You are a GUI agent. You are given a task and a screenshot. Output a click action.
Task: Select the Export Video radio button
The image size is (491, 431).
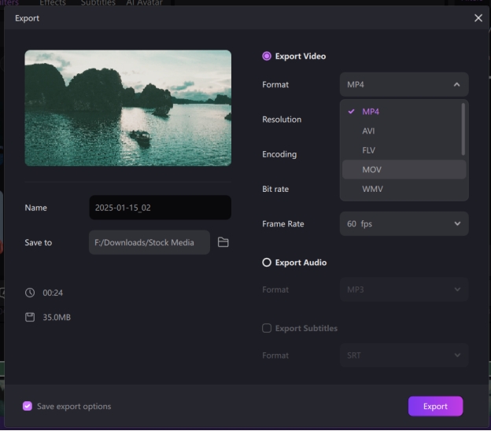[267, 56]
